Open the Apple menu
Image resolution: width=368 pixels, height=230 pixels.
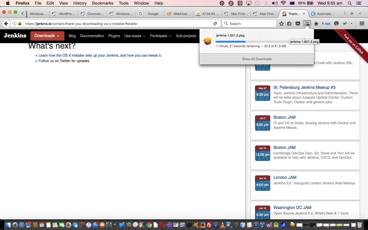click(8, 3)
